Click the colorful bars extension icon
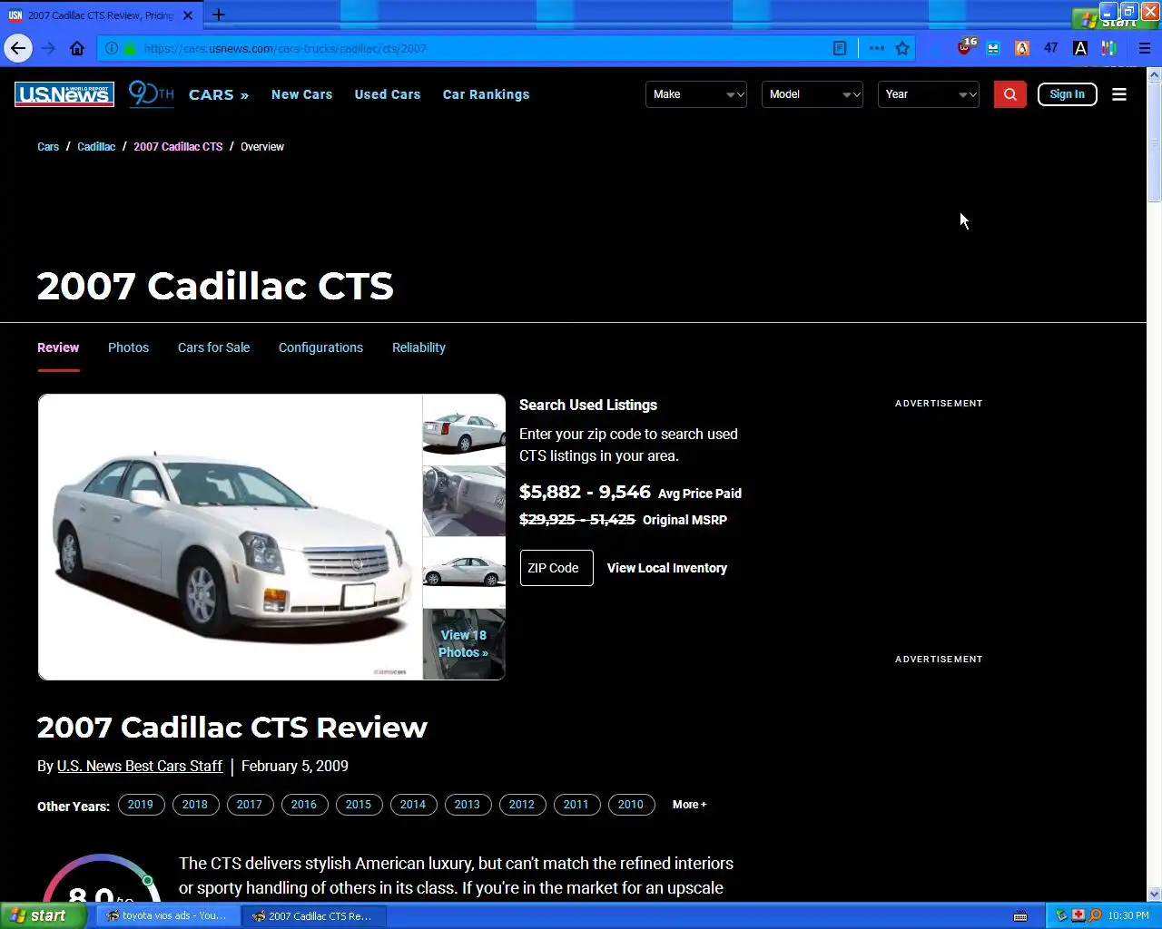The image size is (1162, 929). tap(1109, 48)
